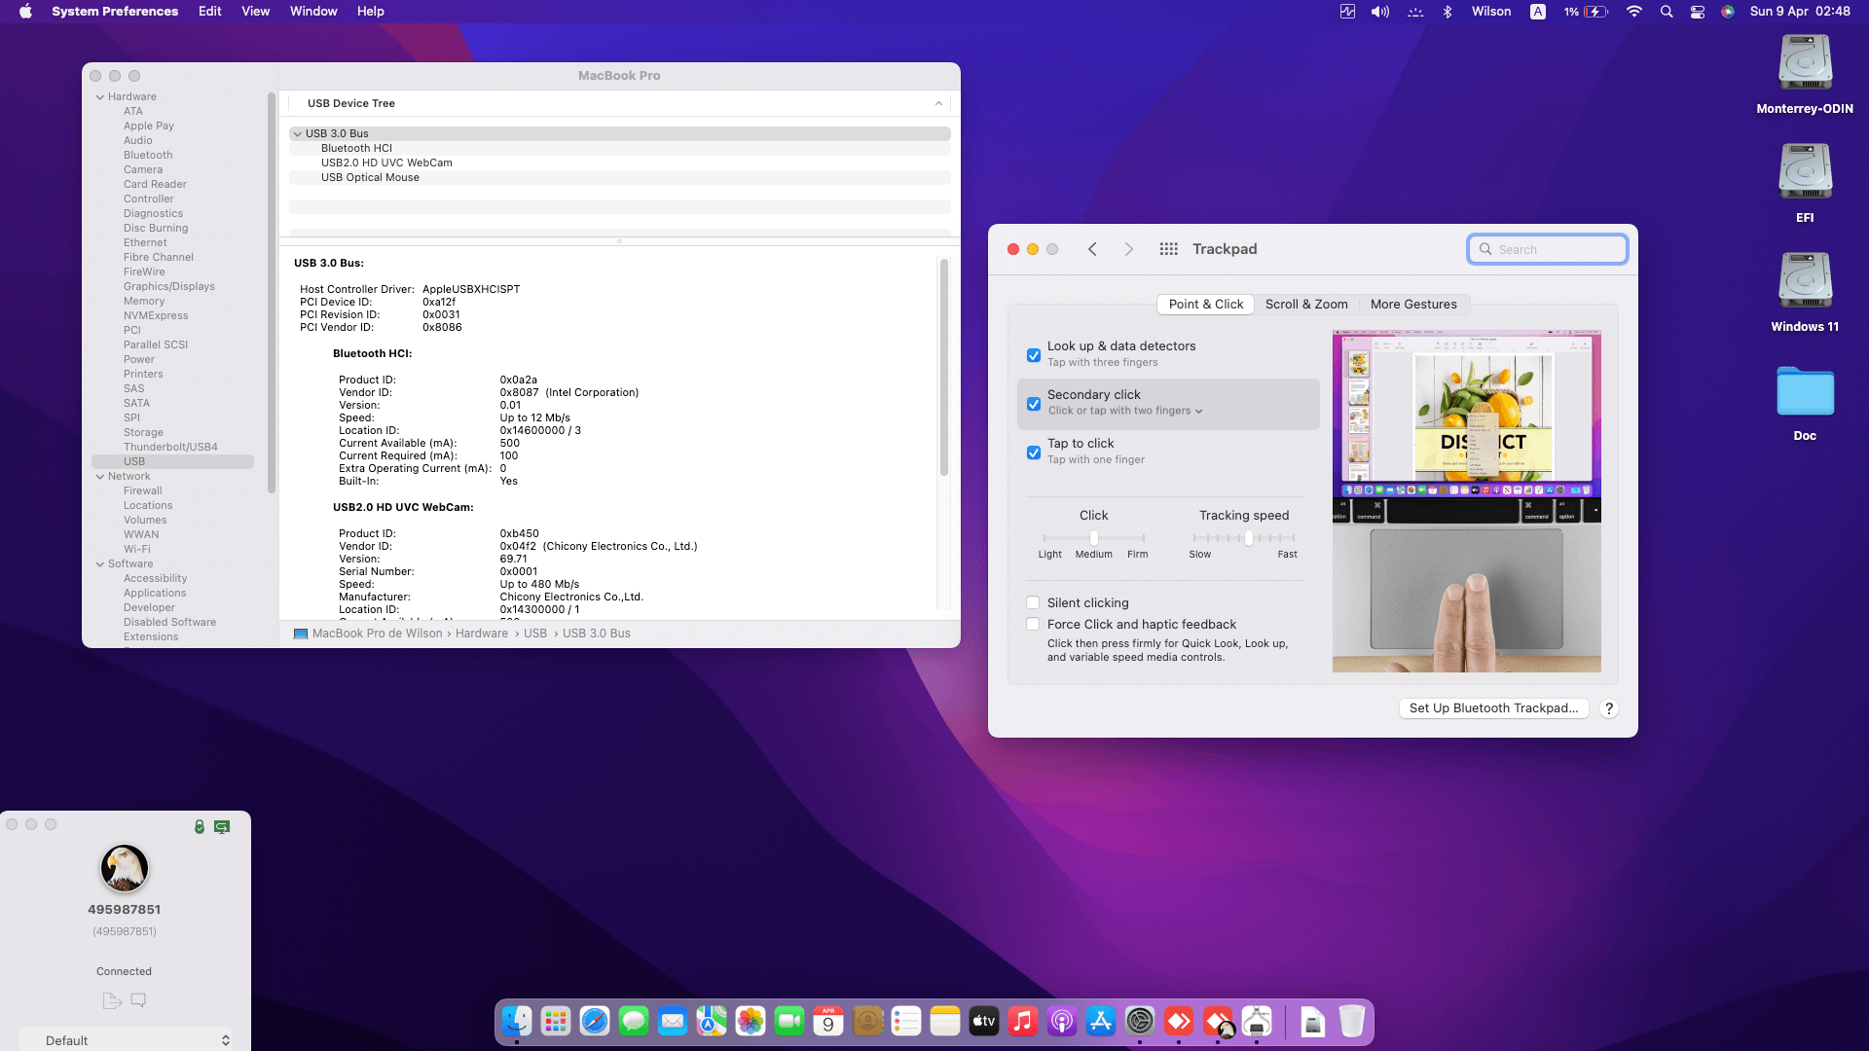Enable Silent clicking
Screen dimensions: 1869x1051
click(x=1033, y=602)
